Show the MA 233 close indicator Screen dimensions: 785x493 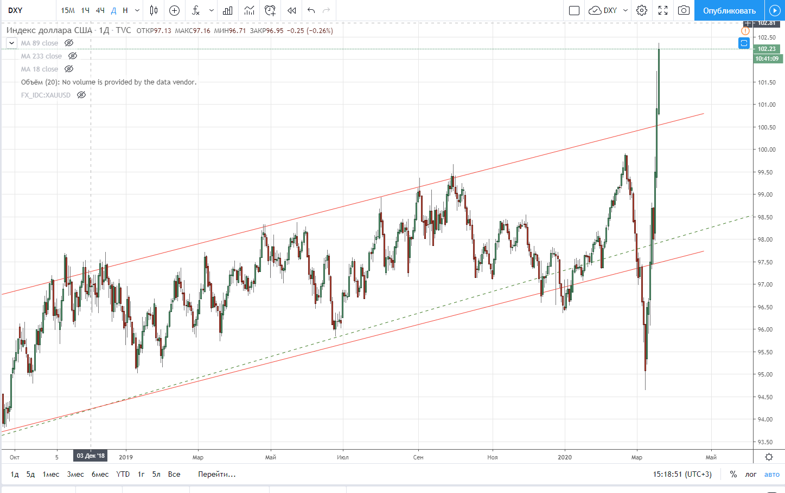(73, 56)
